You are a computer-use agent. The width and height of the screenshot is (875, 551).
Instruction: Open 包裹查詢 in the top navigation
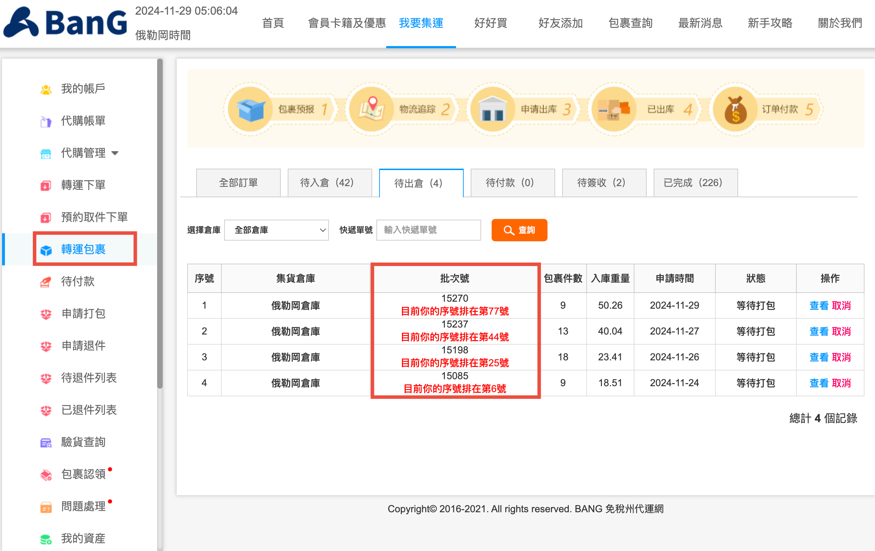click(x=630, y=23)
